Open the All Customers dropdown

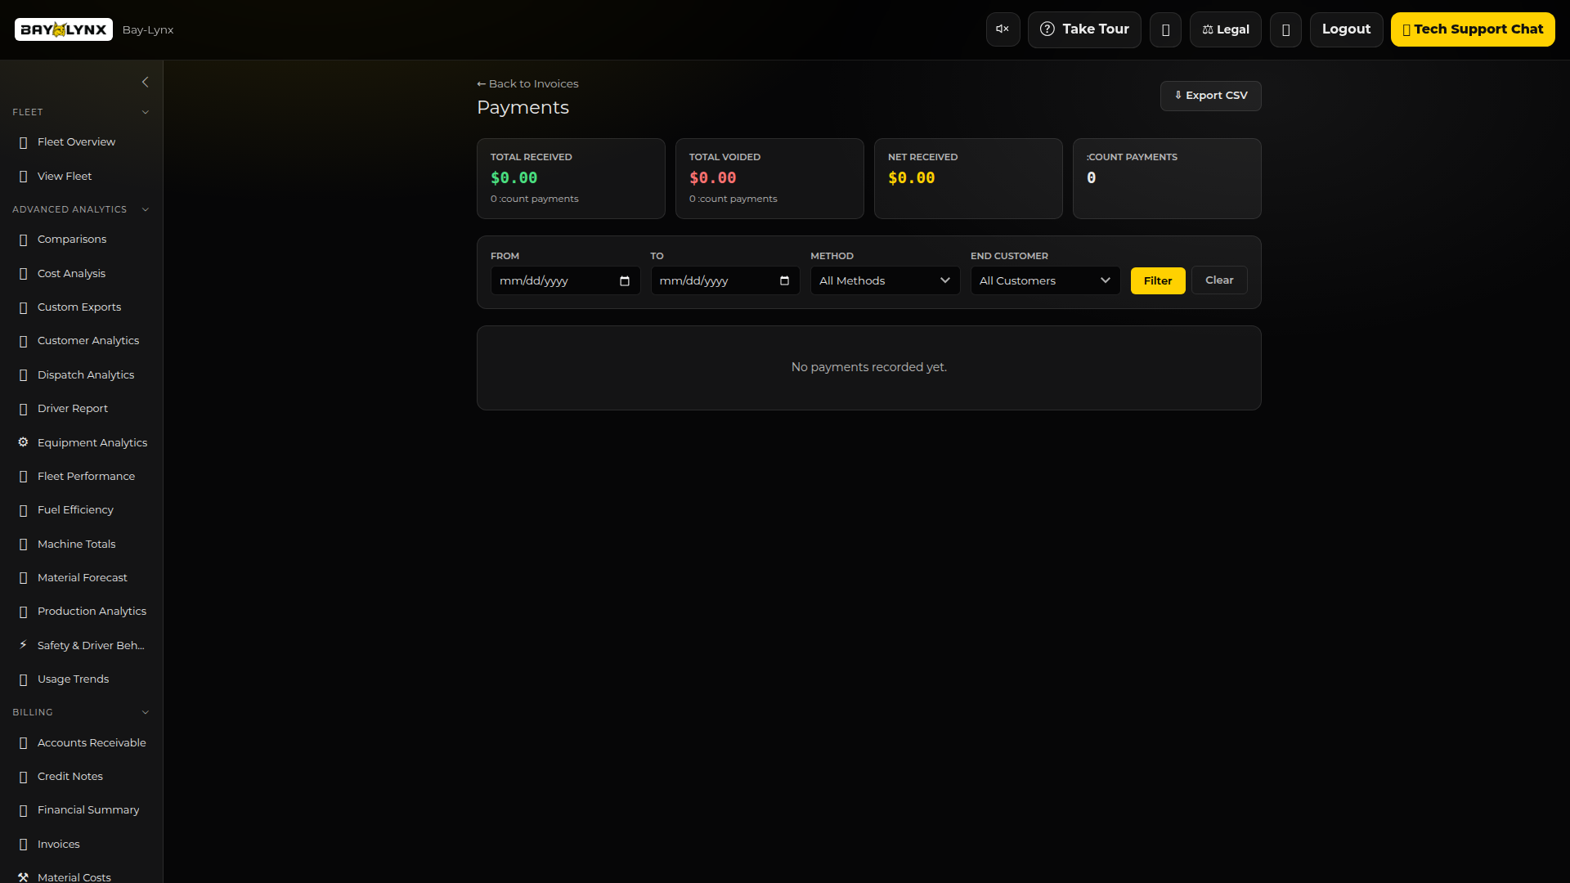pyautogui.click(x=1044, y=280)
